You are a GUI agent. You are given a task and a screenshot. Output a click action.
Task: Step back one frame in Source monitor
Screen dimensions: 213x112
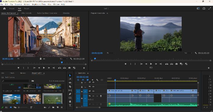tap(39, 68)
